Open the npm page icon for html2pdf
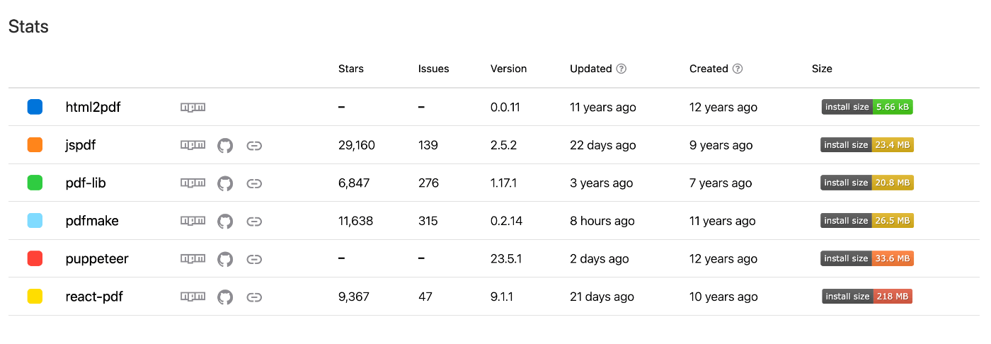The height and width of the screenshot is (344, 991). 193,108
